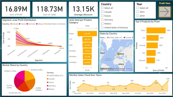Filter the year to 2013
The image size is (173, 97).
click(138, 12)
